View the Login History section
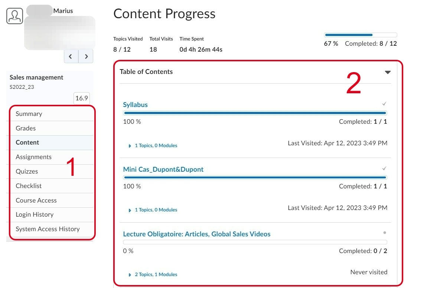 (35, 214)
